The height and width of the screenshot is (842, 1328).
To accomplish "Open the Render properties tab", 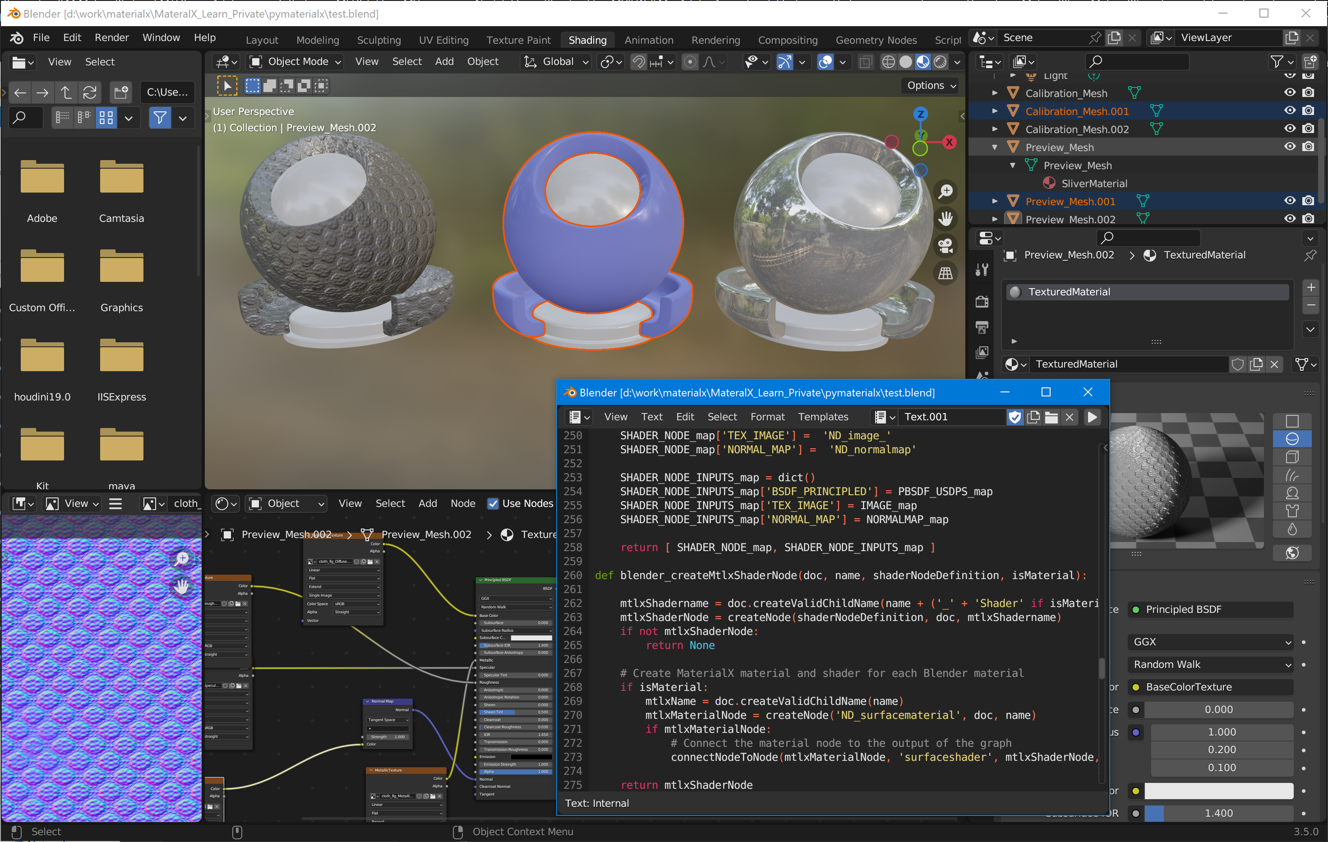I will pos(982,301).
